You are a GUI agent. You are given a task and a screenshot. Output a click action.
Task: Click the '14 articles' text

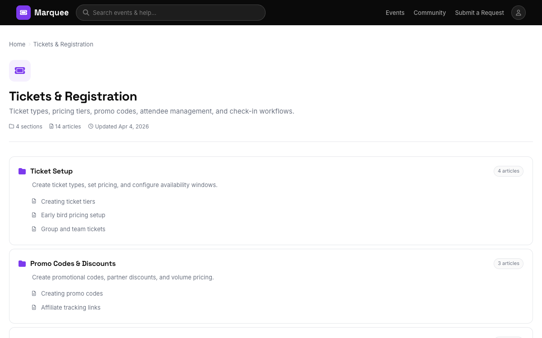(68, 127)
